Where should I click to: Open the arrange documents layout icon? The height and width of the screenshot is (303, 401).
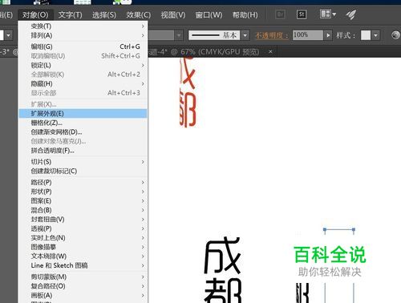click(x=328, y=14)
